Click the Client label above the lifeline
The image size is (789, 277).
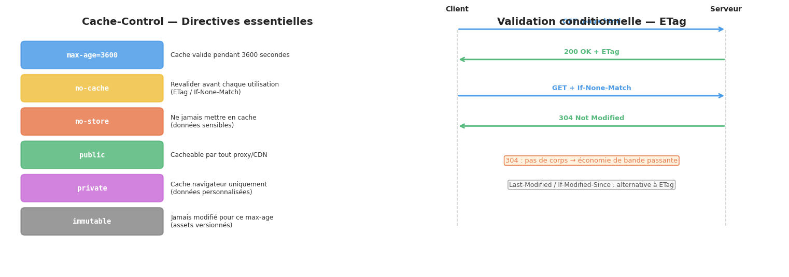pyautogui.click(x=457, y=9)
